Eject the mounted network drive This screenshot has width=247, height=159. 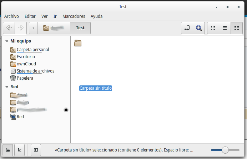pos(66,110)
